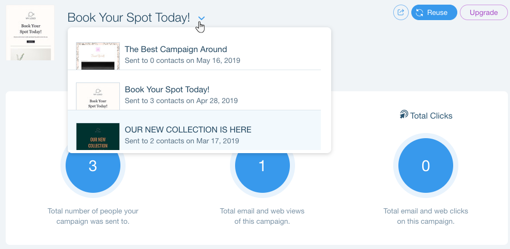Click the Reuse button label
The image size is (510, 249).
coord(437,13)
